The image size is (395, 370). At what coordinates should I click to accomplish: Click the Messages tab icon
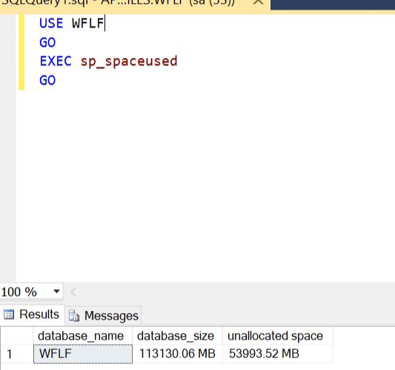coord(74,316)
